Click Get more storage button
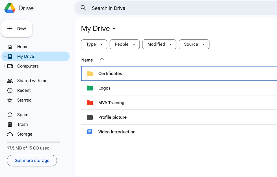This screenshot has height=177, width=277. click(x=32, y=160)
